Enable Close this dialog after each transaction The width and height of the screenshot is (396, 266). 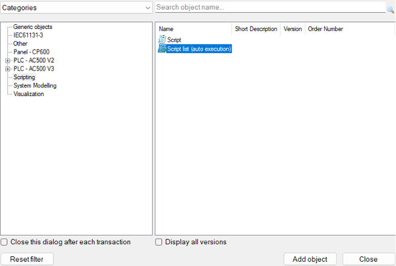pos(5,242)
